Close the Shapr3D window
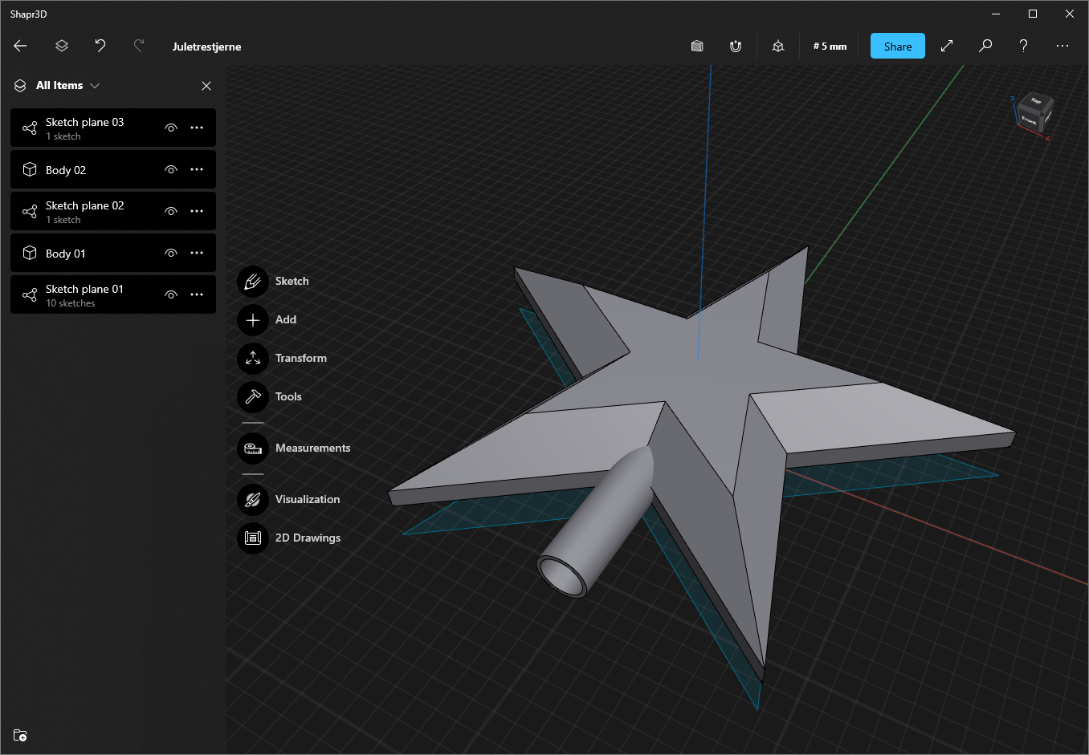Screen dimensions: 1089x755 click(1070, 14)
